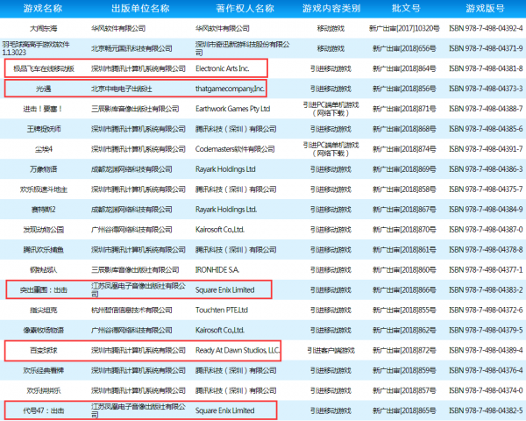This screenshot has height=421, width=526.
Task: Click the 新广出审[2017]10320号 approval number
Action: 404,29
